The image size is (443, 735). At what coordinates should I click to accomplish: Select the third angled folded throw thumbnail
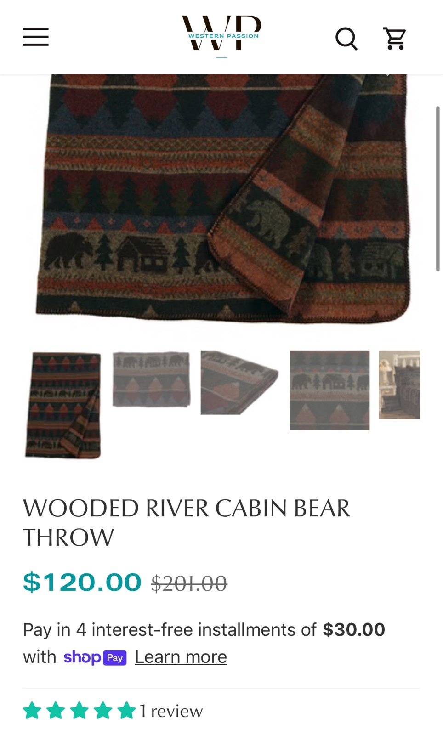(239, 383)
